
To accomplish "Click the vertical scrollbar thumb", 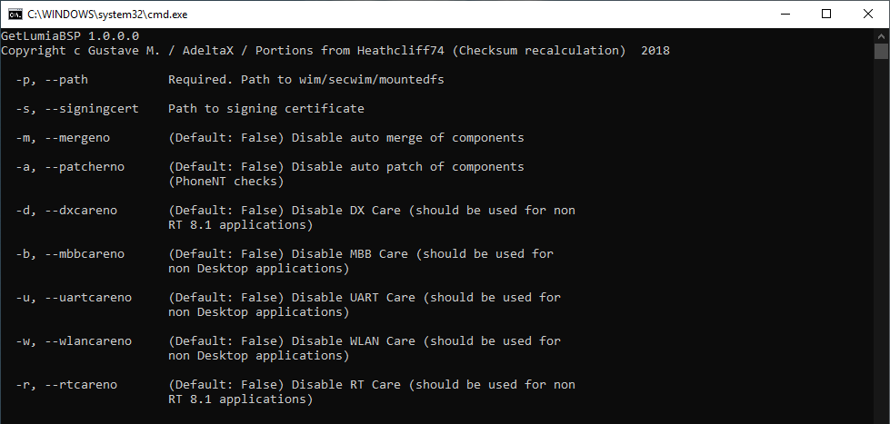I will coord(881,51).
